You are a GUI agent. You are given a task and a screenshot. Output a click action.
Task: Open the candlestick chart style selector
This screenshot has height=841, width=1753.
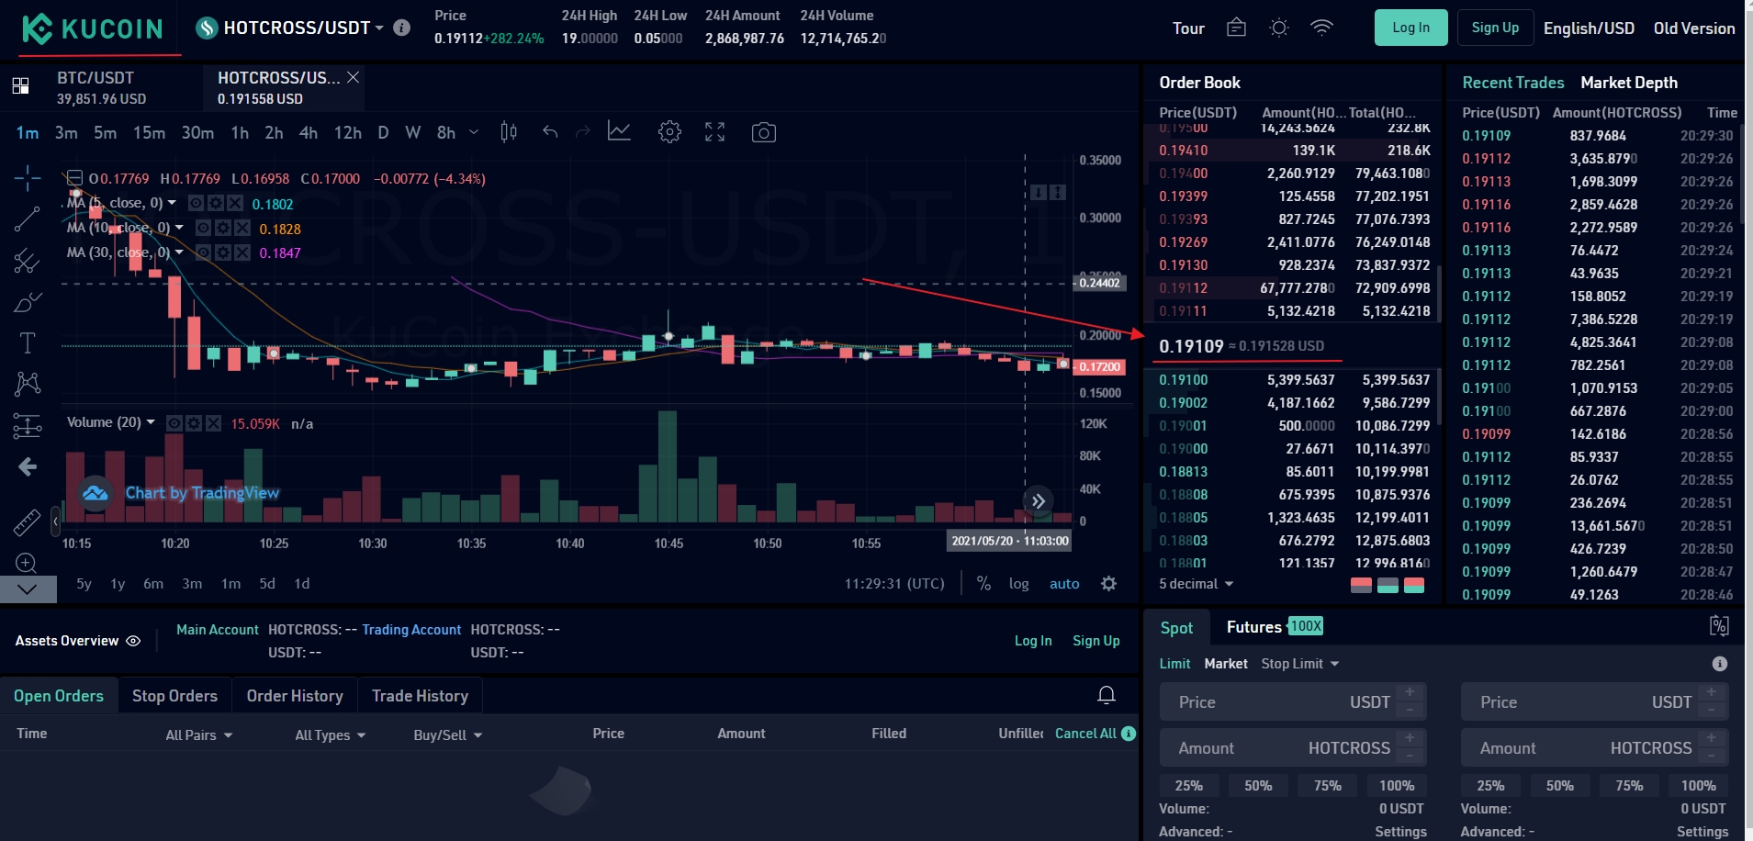(x=509, y=132)
